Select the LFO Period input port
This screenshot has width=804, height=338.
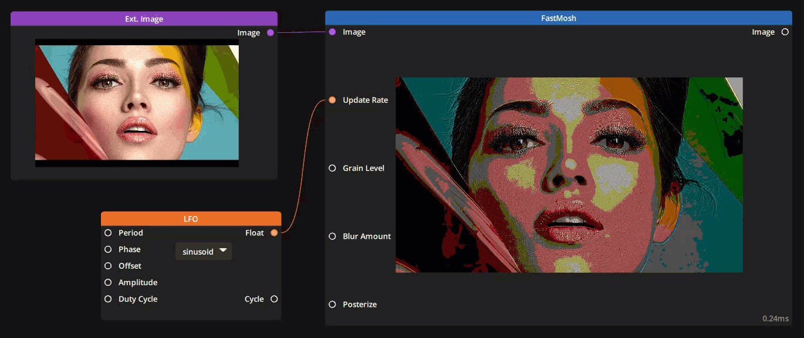click(x=108, y=233)
